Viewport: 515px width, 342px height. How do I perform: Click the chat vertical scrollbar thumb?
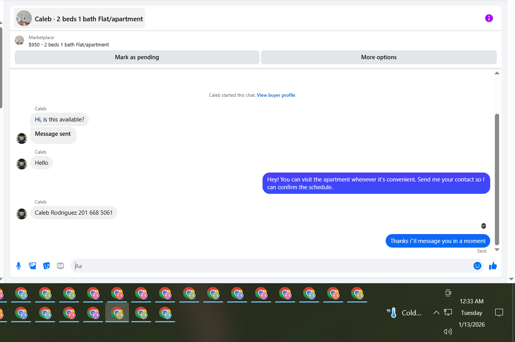tap(497, 179)
